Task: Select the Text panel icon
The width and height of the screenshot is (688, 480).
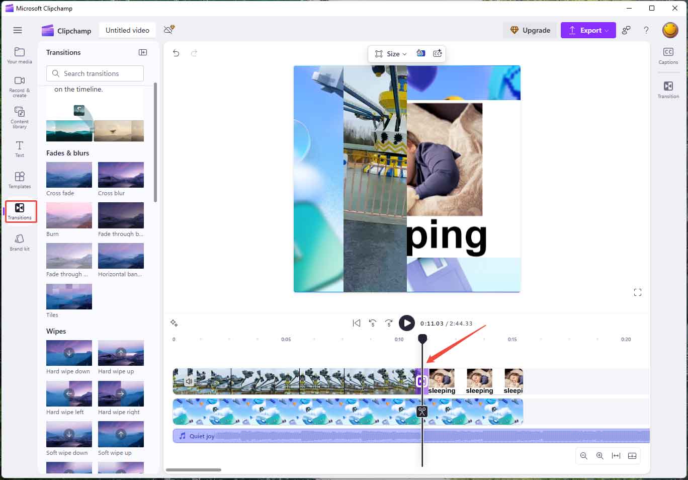Action: (x=19, y=148)
